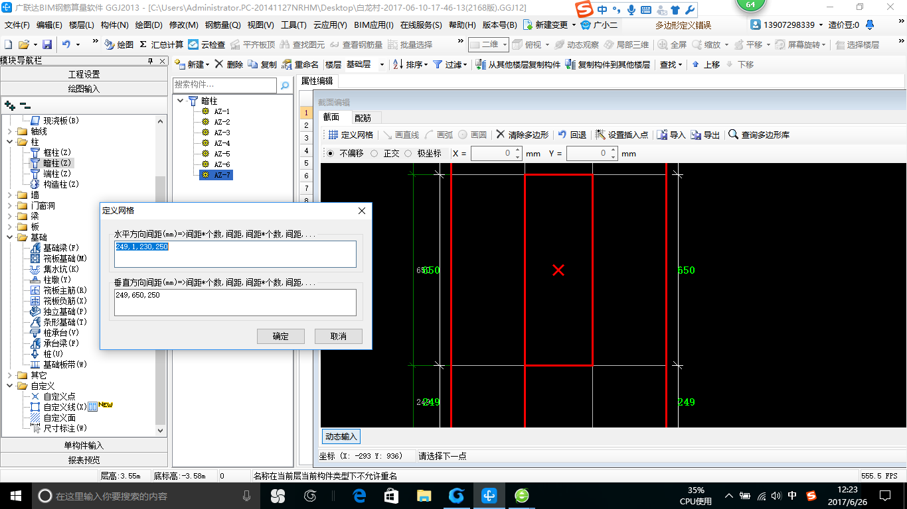Click the open folder icon
Viewport: 907px width, 509px height.
(23, 44)
